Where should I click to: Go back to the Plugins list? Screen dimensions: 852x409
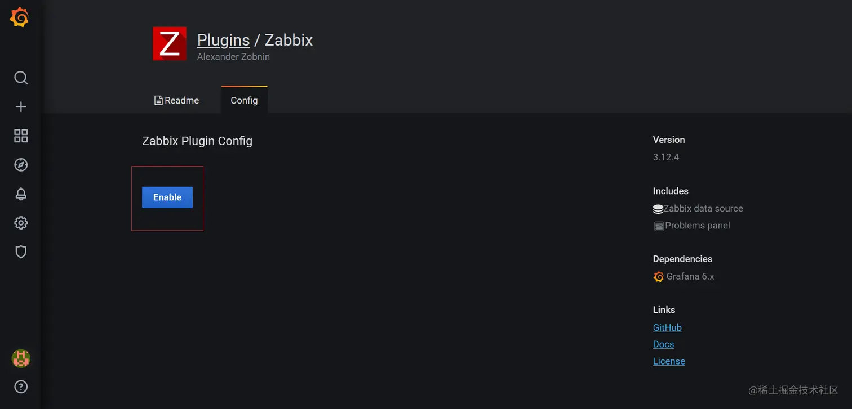223,39
